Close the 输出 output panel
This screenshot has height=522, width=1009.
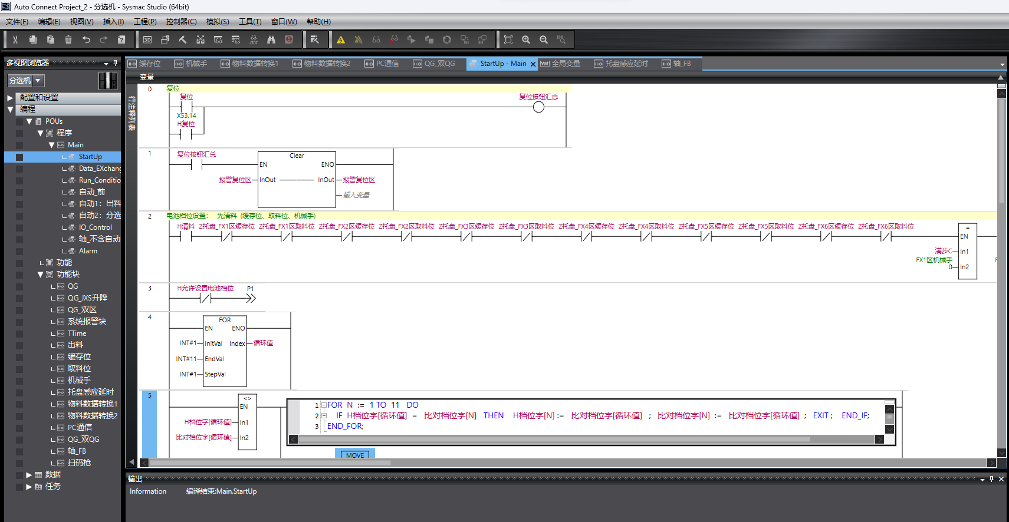(1001, 479)
